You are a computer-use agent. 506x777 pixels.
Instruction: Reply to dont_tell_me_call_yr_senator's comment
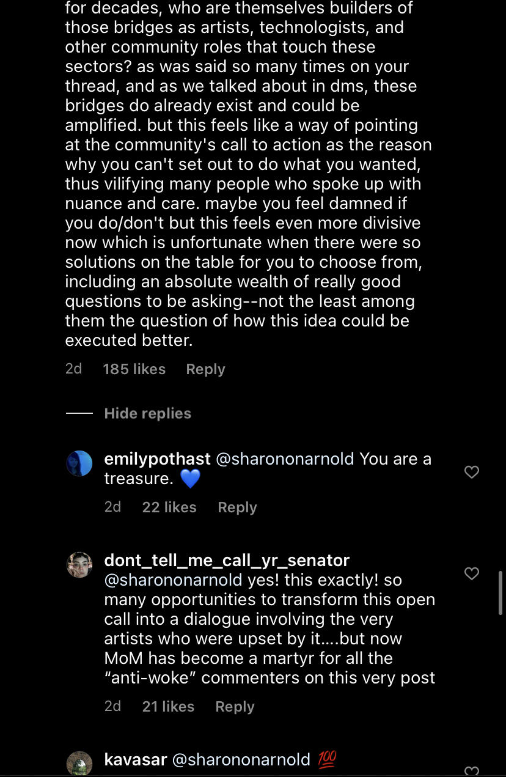(235, 707)
